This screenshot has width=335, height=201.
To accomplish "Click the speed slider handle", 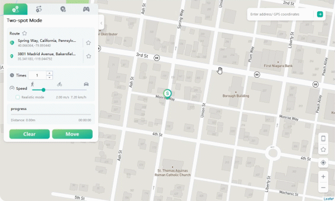I will point(44,90).
